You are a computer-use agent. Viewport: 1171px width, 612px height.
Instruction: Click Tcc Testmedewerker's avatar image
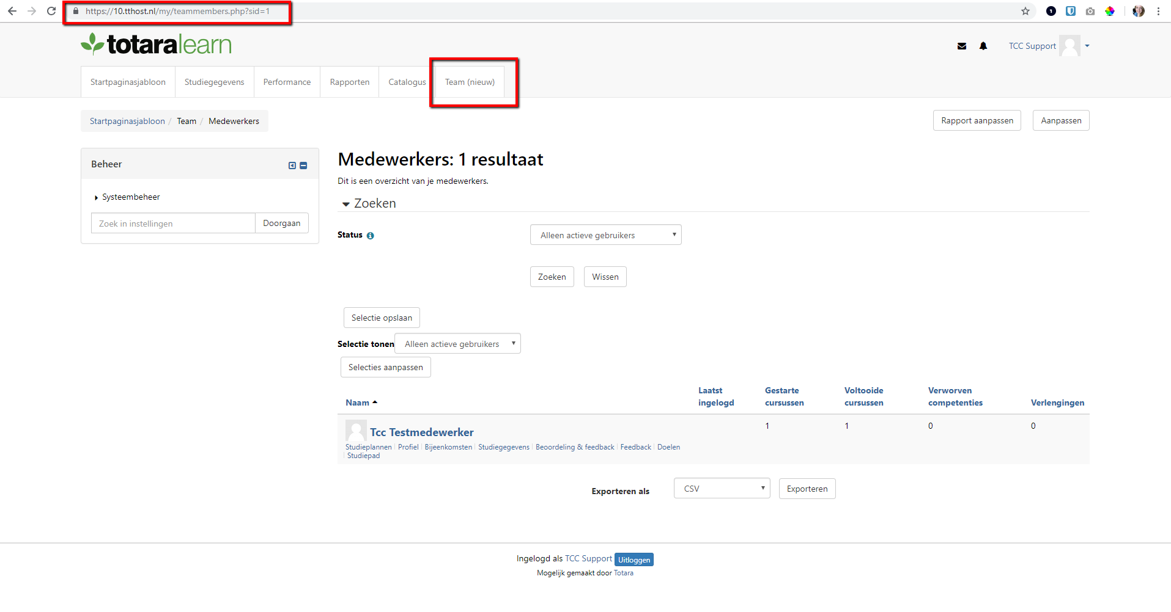(356, 431)
